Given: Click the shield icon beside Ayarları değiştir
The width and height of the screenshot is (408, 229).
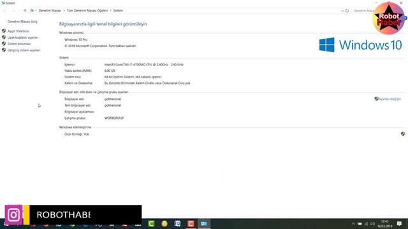Looking at the screenshot, I should pos(376,99).
